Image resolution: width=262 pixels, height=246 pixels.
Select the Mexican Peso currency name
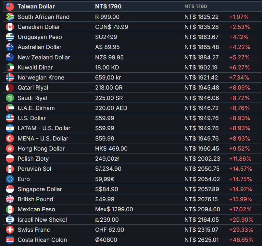point(36,209)
